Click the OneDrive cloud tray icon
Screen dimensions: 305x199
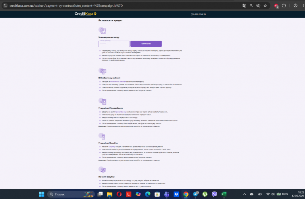[x=251, y=194]
